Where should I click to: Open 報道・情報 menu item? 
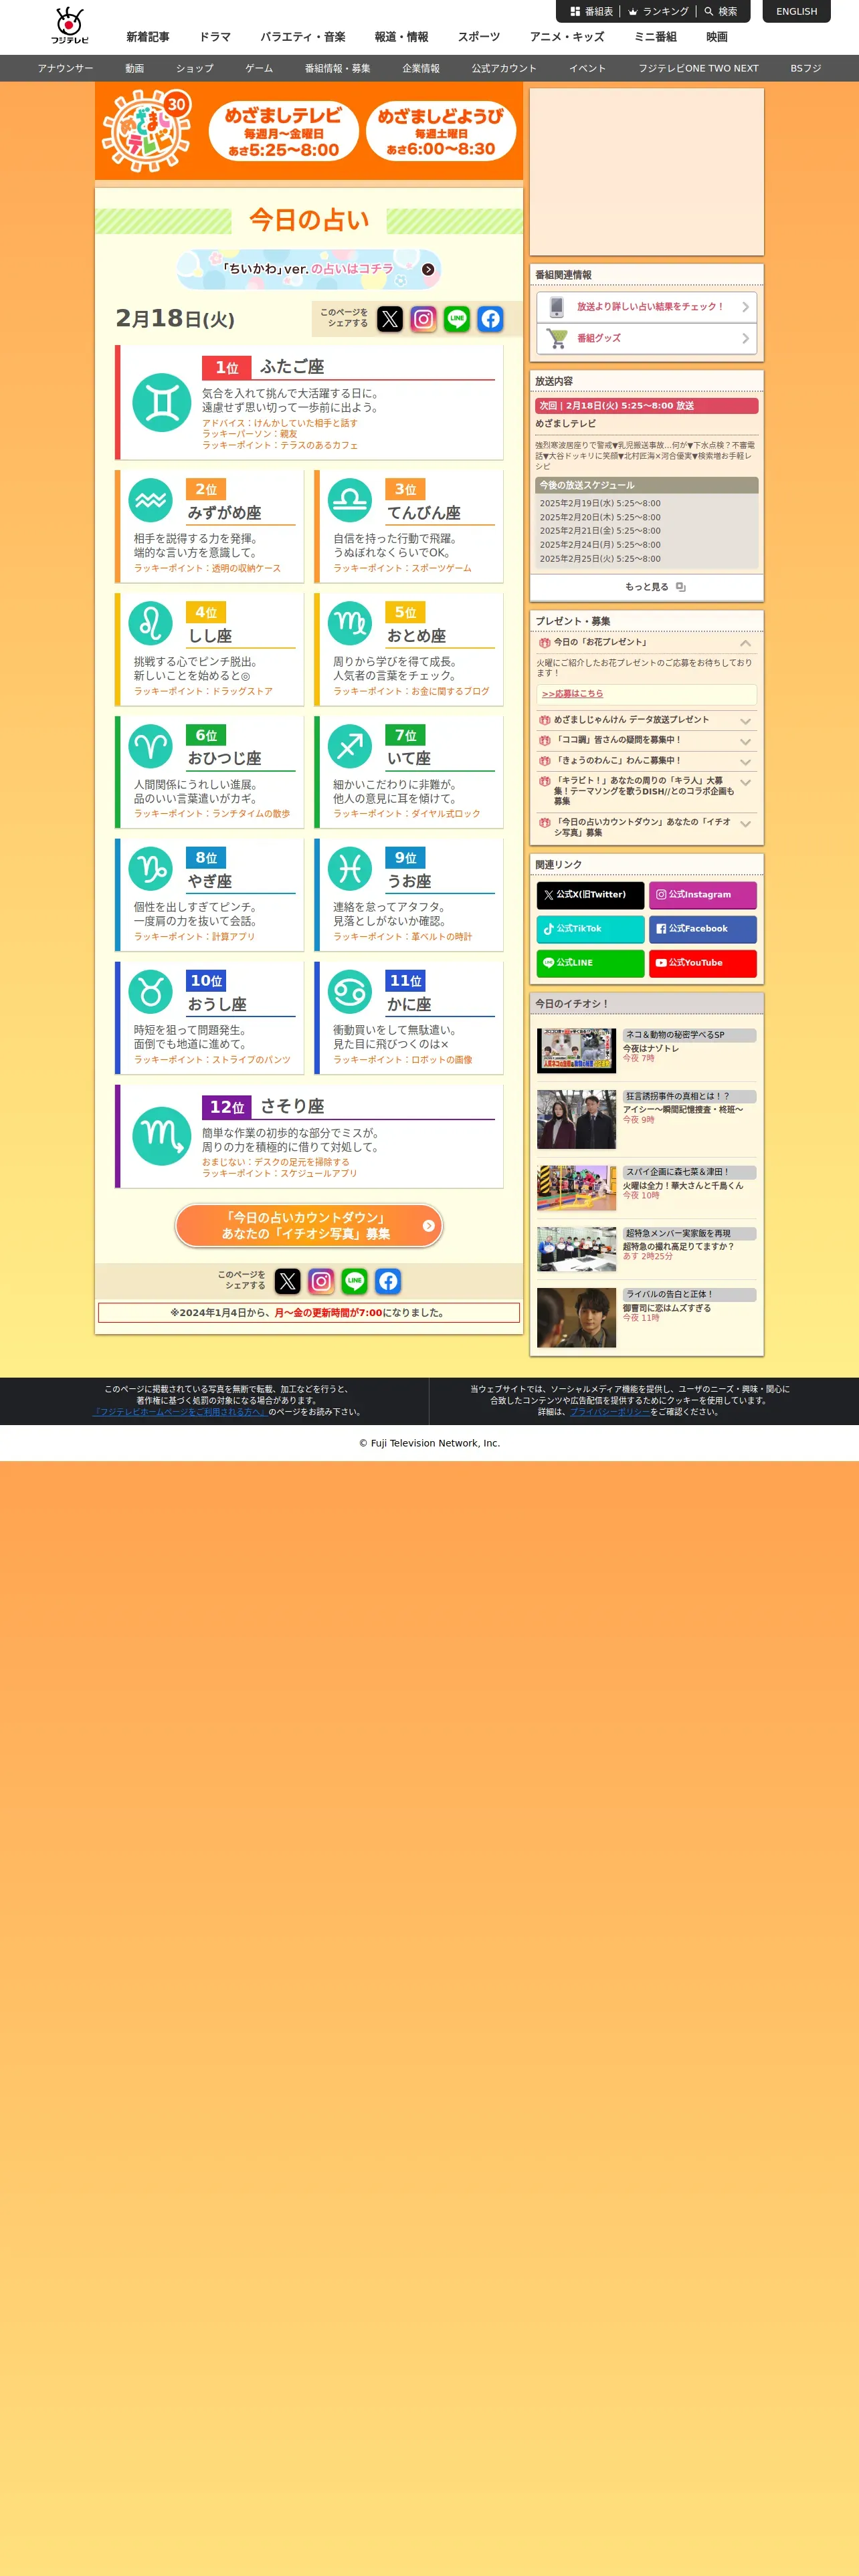click(401, 37)
